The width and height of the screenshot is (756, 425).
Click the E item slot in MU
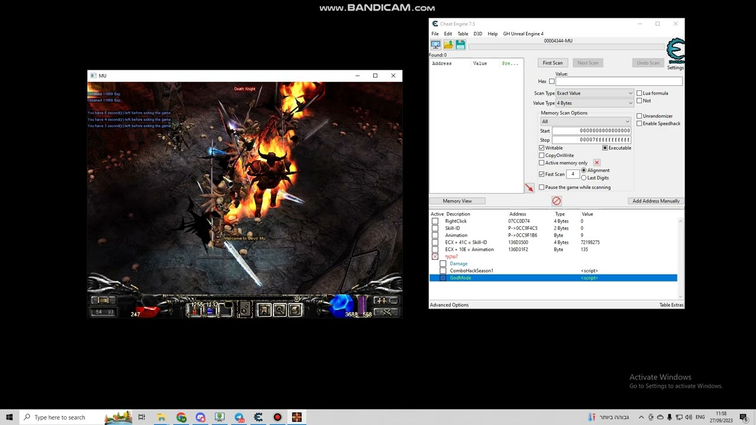(225, 309)
